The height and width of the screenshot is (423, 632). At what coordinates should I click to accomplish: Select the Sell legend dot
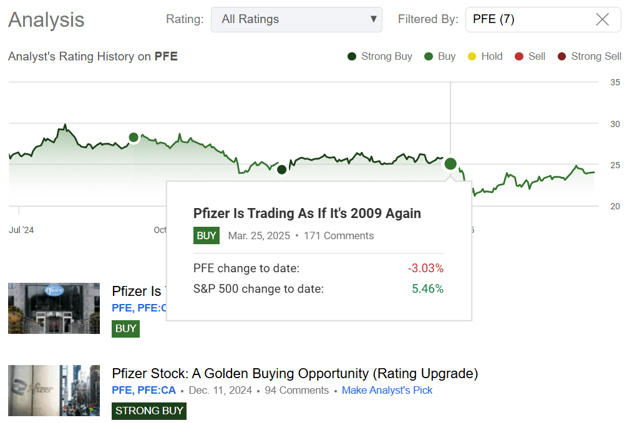(x=518, y=56)
